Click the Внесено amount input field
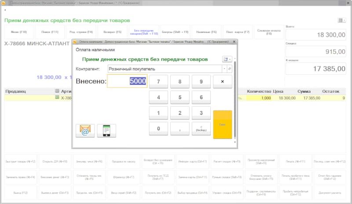The image size is (352, 204). coord(127,81)
